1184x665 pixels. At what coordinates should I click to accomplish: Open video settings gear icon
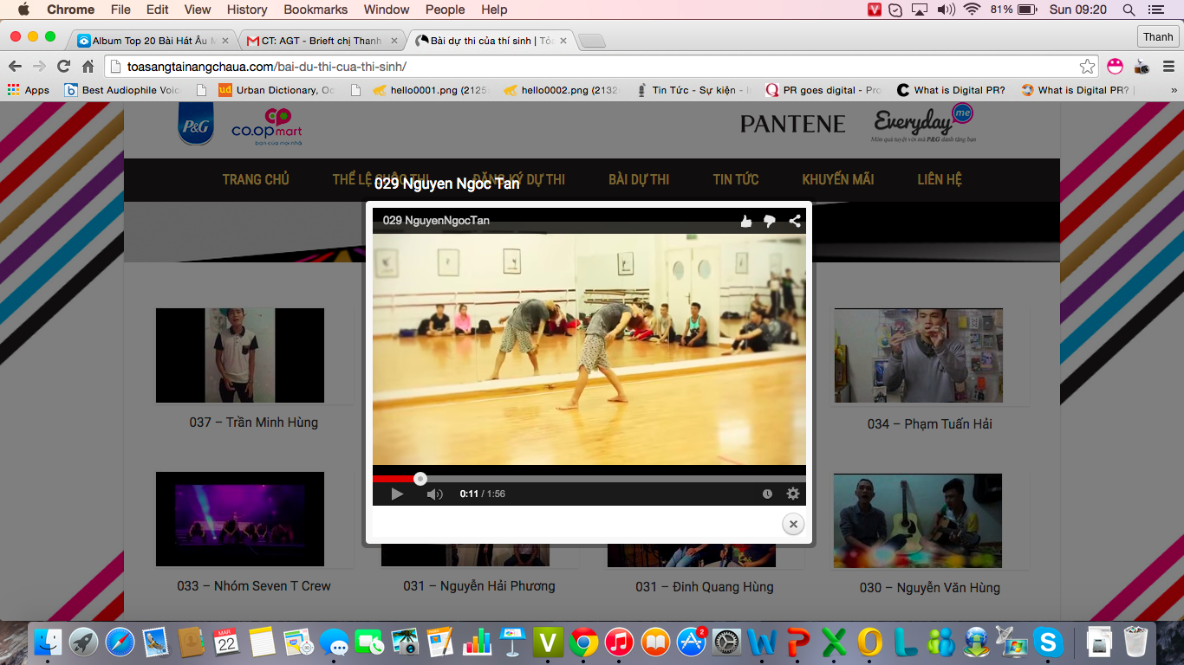tap(792, 494)
